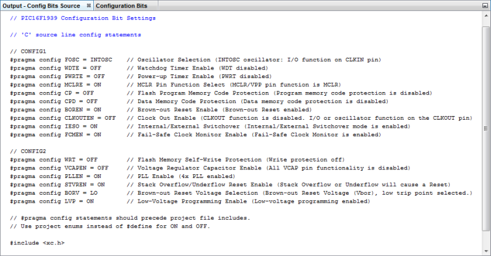Switch to the Configuration Bits tab
The height and width of the screenshot is (256, 491).
pos(122,6)
